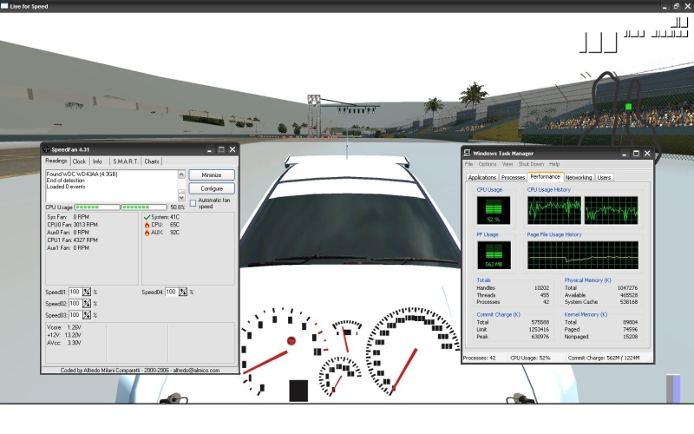Click 'Commit Charge: 562M / 1224M' status entry
Screen dimensions: 694x434
(604, 358)
